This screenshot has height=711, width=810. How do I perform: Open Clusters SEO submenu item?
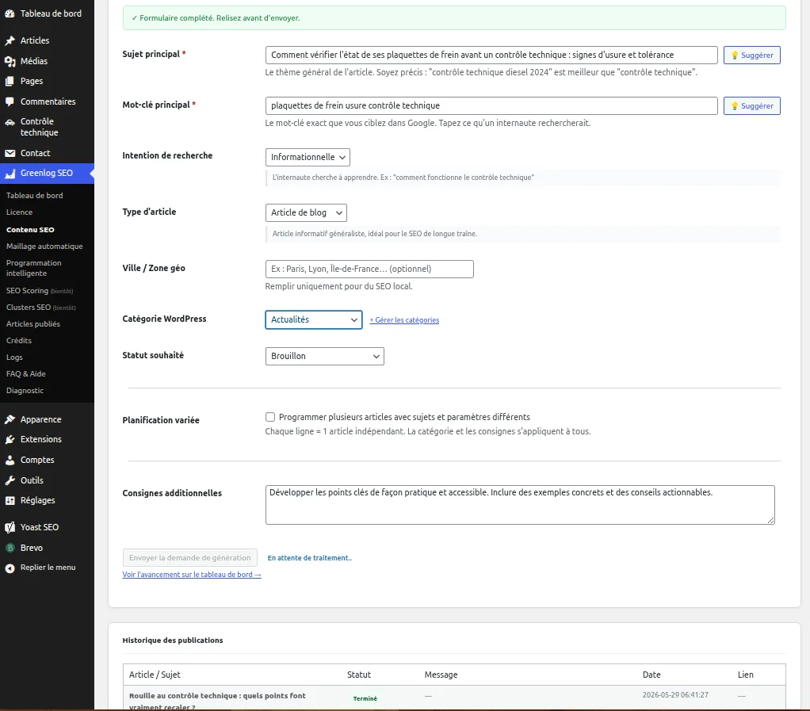[40, 308]
